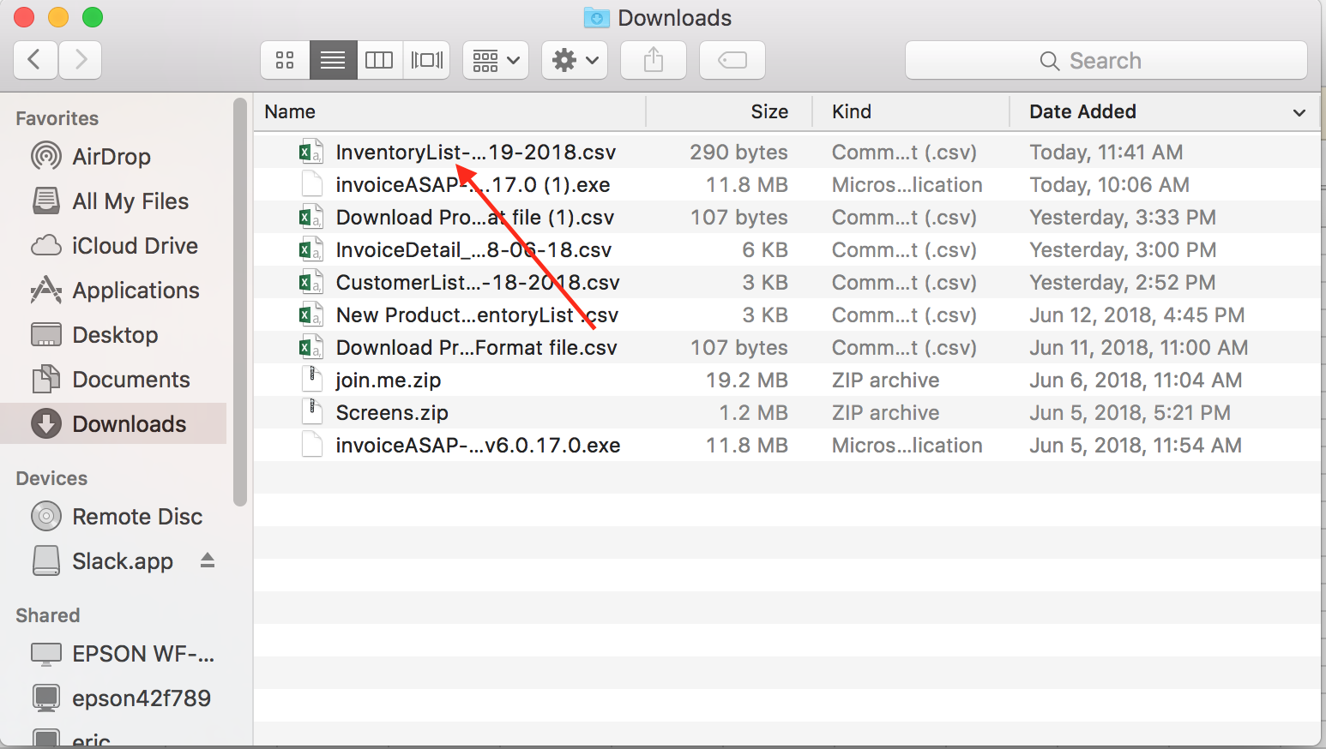Switch to icon view in the toolbar
1326x749 pixels.
[x=285, y=60]
